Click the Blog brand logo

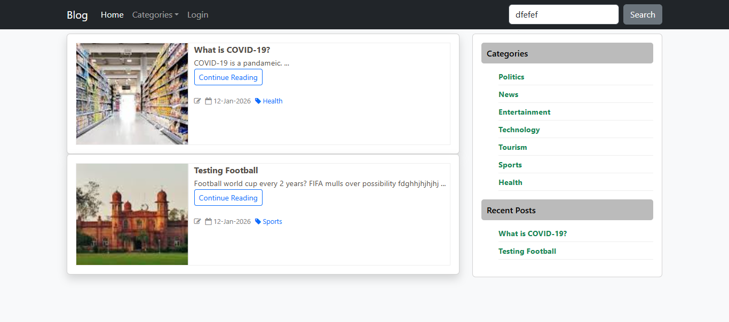click(77, 15)
